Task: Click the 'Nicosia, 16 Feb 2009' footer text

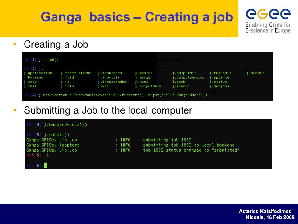Action: (x=270, y=217)
